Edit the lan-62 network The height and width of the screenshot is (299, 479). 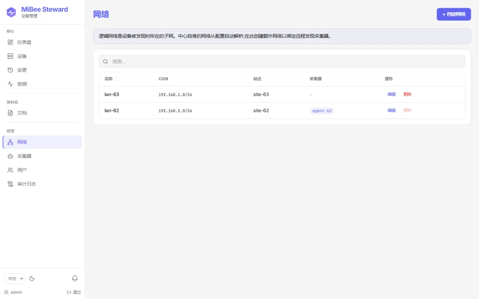pos(392,110)
